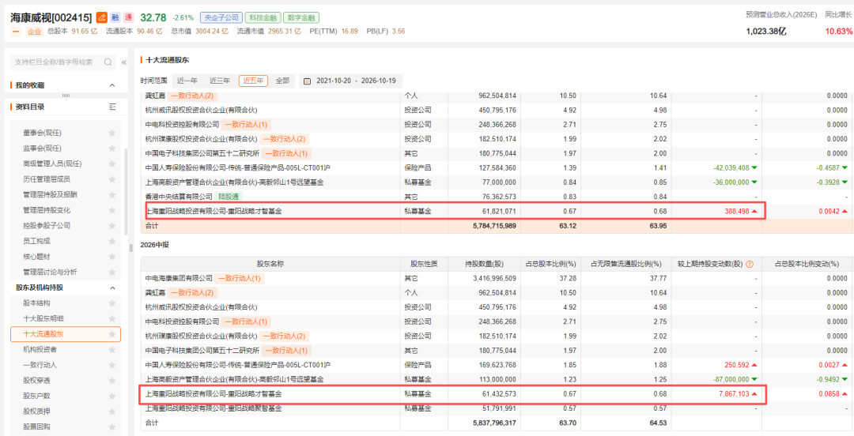Viewport: 854px width, 436px height.
Task: Star the 管理层持股变化 entry
Action: pyautogui.click(x=112, y=209)
